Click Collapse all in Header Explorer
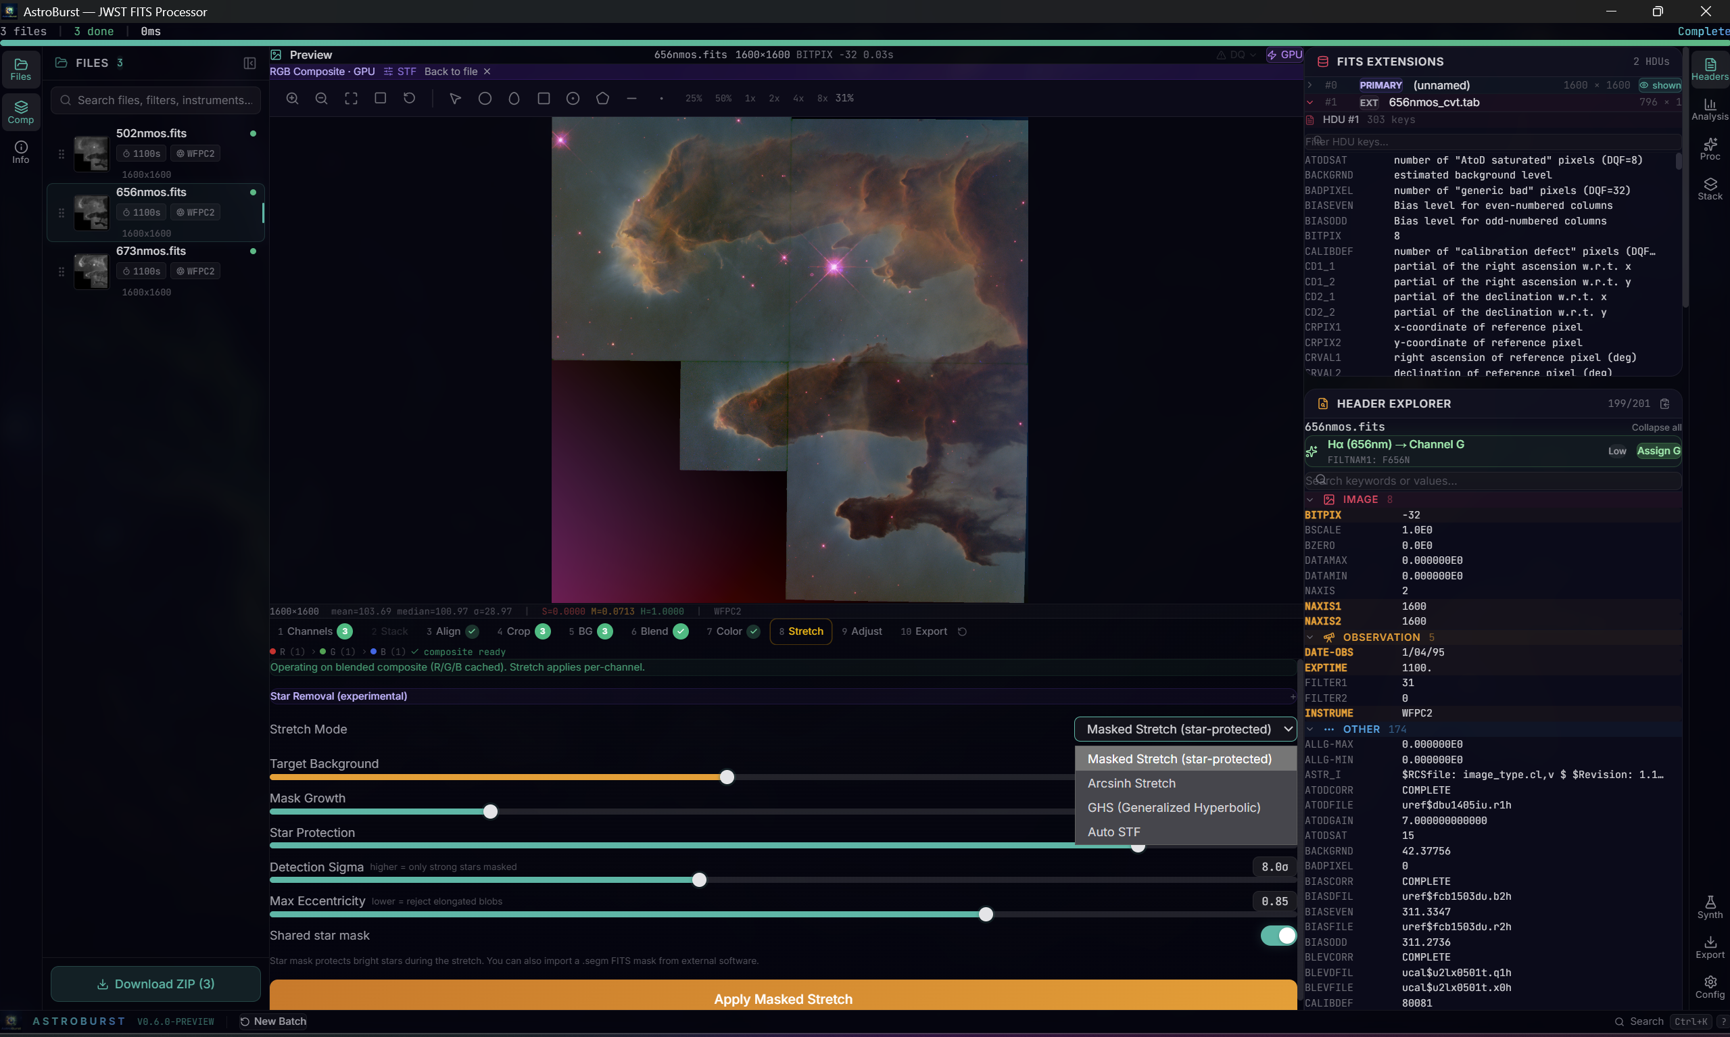Screen dimensions: 1730x1037 [1656, 428]
